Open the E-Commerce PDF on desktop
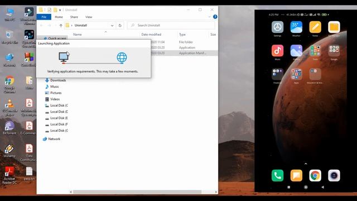The height and width of the screenshot is (201, 357). [28, 128]
